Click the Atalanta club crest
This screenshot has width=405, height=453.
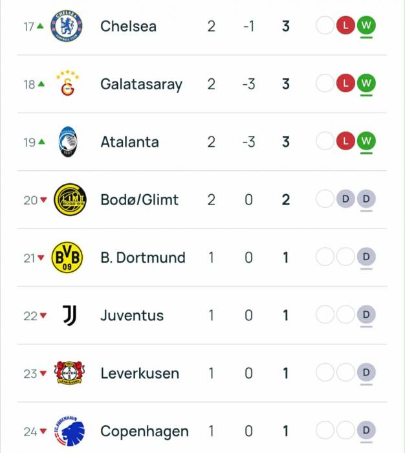coord(67,142)
